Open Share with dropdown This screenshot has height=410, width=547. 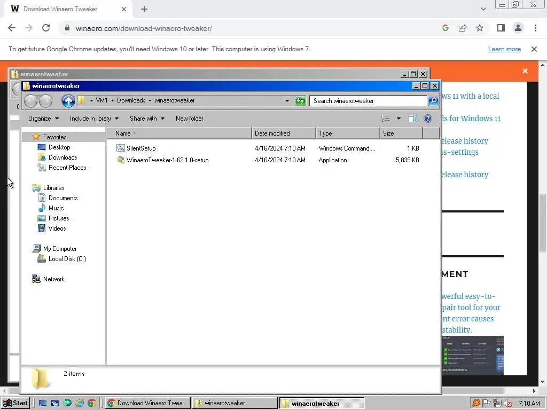click(x=147, y=119)
